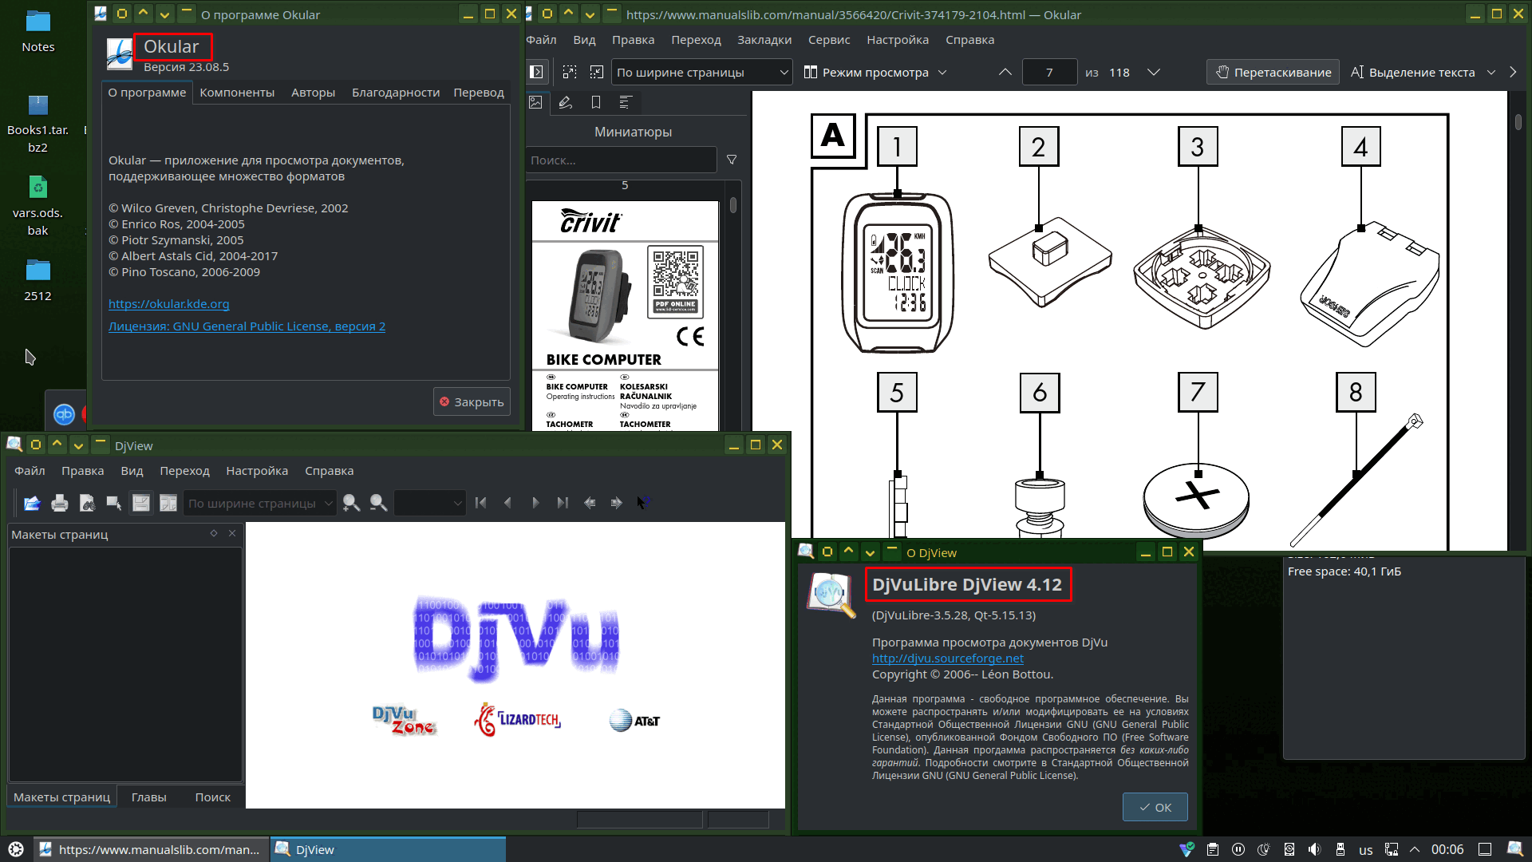Open the Закладки menu in Okular
Viewport: 1532px width, 862px height.
[764, 40]
